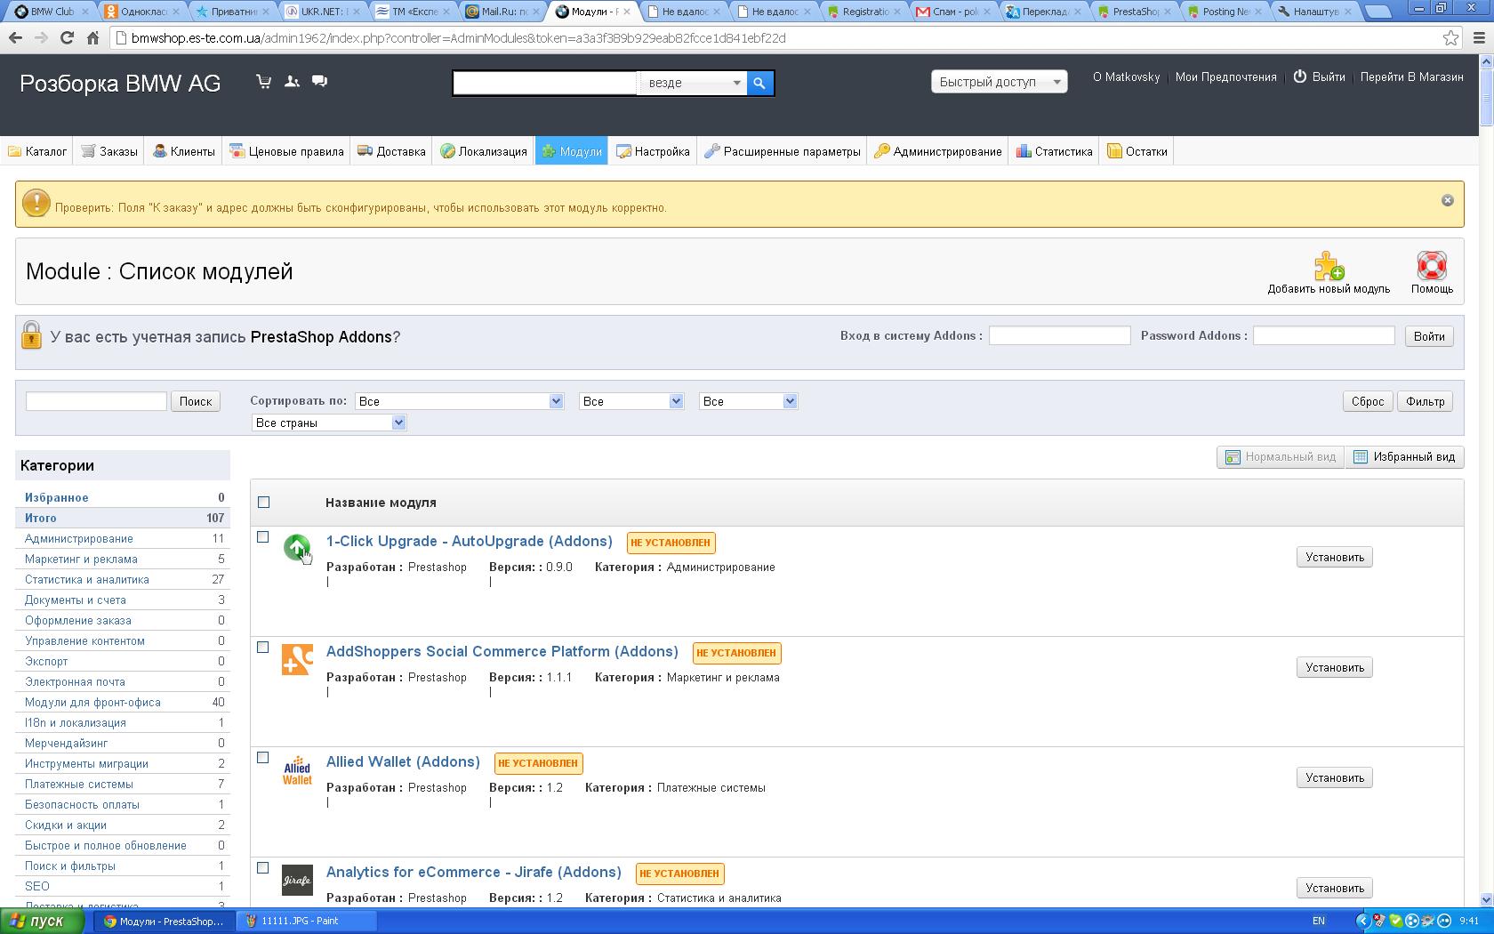Reload the page in the browser
This screenshot has width=1494, height=934.
pyautogui.click(x=67, y=38)
